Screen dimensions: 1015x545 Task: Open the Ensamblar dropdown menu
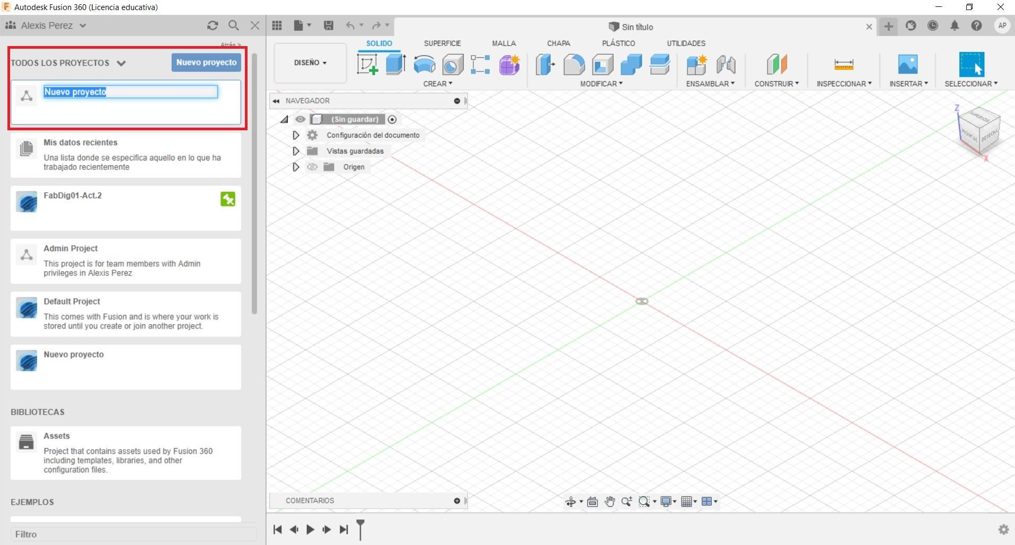[710, 84]
